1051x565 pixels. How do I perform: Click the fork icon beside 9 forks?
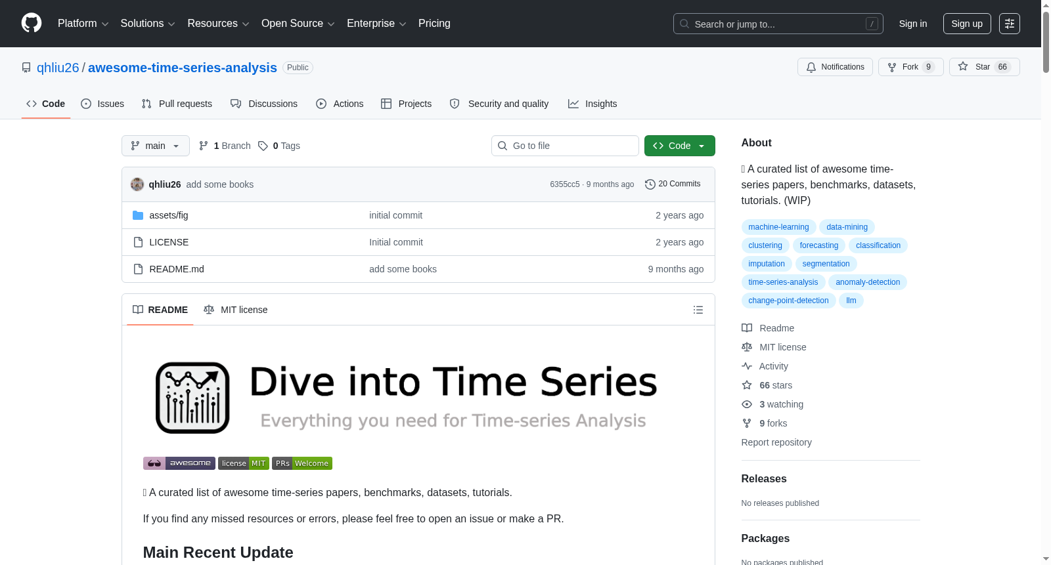pyautogui.click(x=747, y=423)
